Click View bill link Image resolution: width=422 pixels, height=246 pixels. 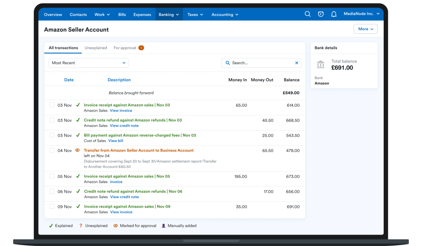point(116,141)
